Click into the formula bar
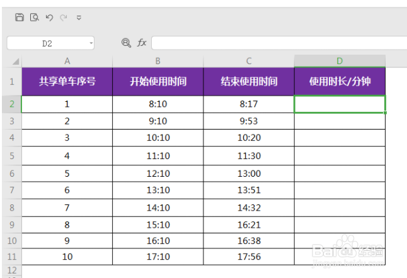 point(279,43)
